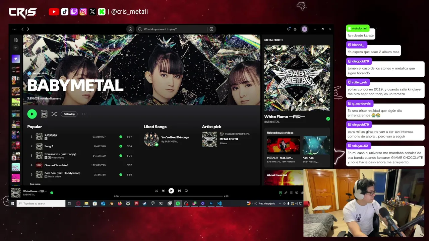The width and height of the screenshot is (429, 241).
Task: Play BABYMETAL with the green play button
Action: pos(32,114)
